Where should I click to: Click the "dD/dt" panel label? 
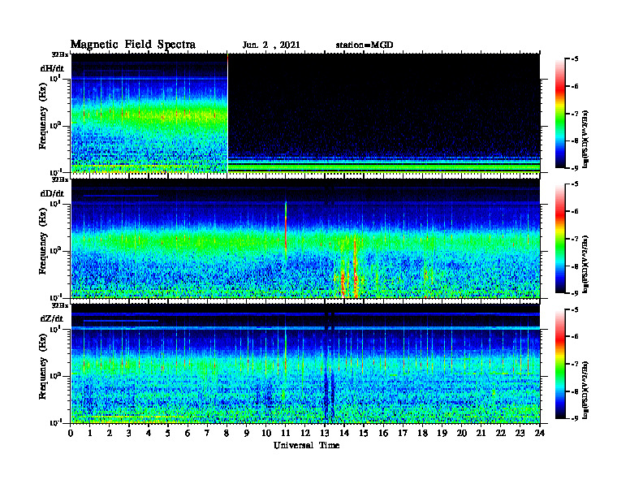click(52, 193)
